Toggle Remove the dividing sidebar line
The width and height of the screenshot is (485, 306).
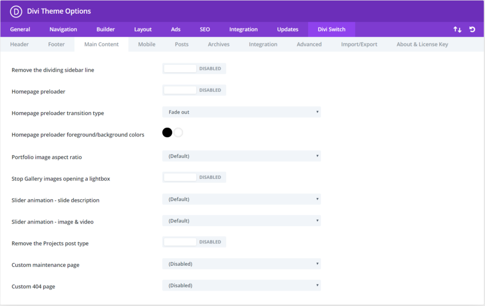[194, 69]
